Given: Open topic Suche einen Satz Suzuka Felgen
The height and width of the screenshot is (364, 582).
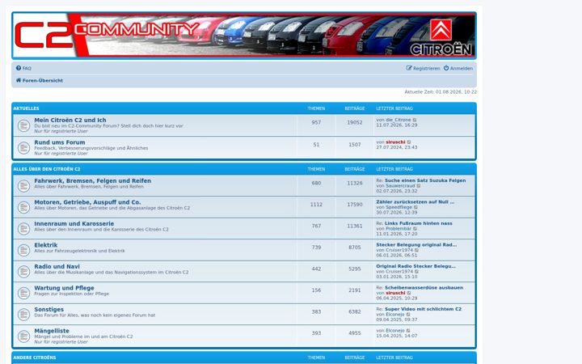Looking at the screenshot, I should 425,180.
